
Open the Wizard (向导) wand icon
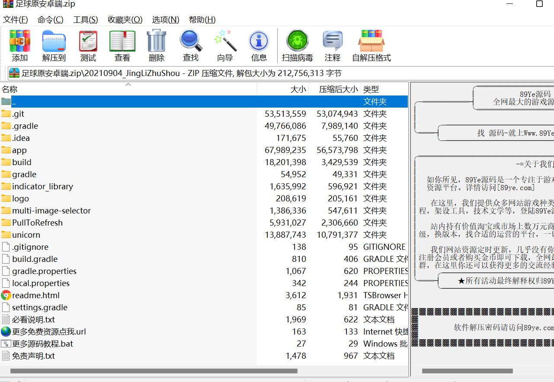pyautogui.click(x=225, y=41)
